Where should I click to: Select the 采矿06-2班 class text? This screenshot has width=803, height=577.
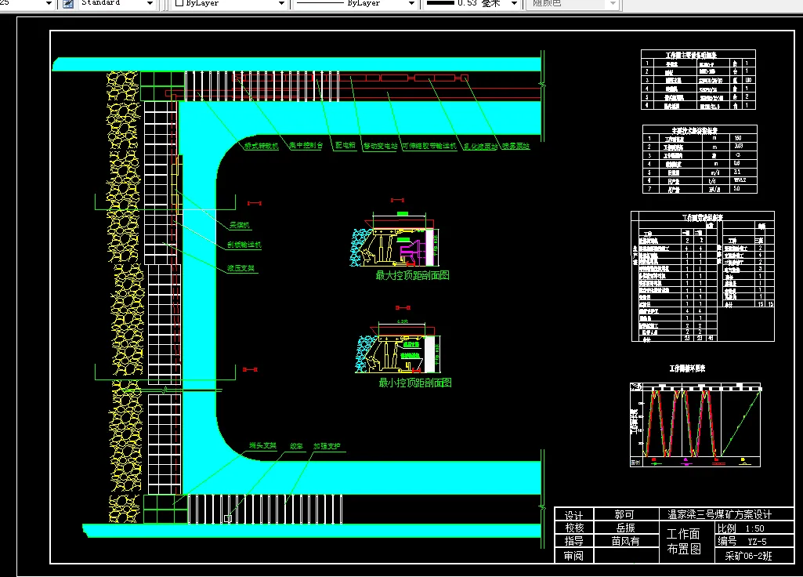coord(749,556)
